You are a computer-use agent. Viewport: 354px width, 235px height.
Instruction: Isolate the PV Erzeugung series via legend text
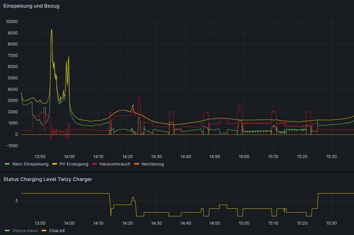click(74, 164)
